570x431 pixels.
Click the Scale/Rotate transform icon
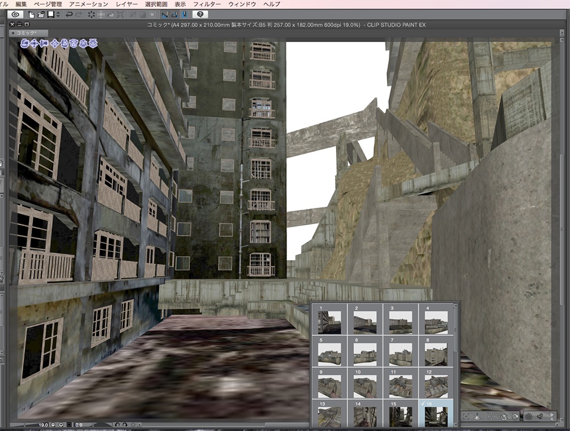coord(120,15)
